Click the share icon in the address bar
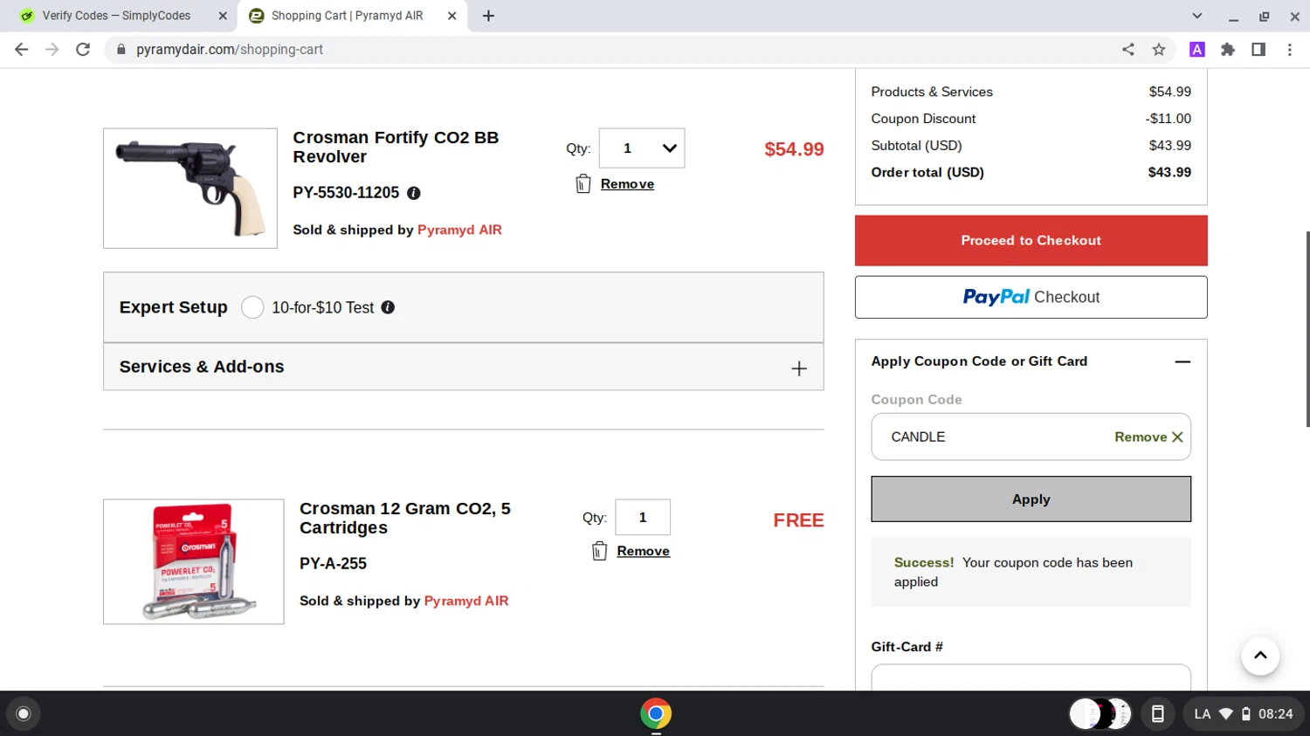 tap(1128, 50)
